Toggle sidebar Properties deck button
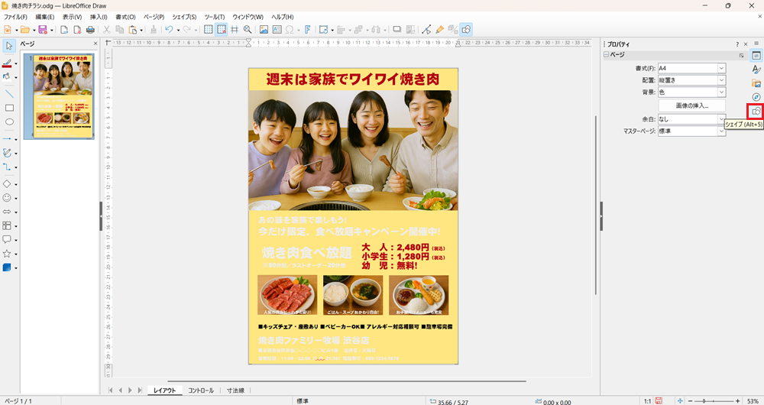Image resolution: width=764 pixels, height=405 pixels. click(x=756, y=56)
